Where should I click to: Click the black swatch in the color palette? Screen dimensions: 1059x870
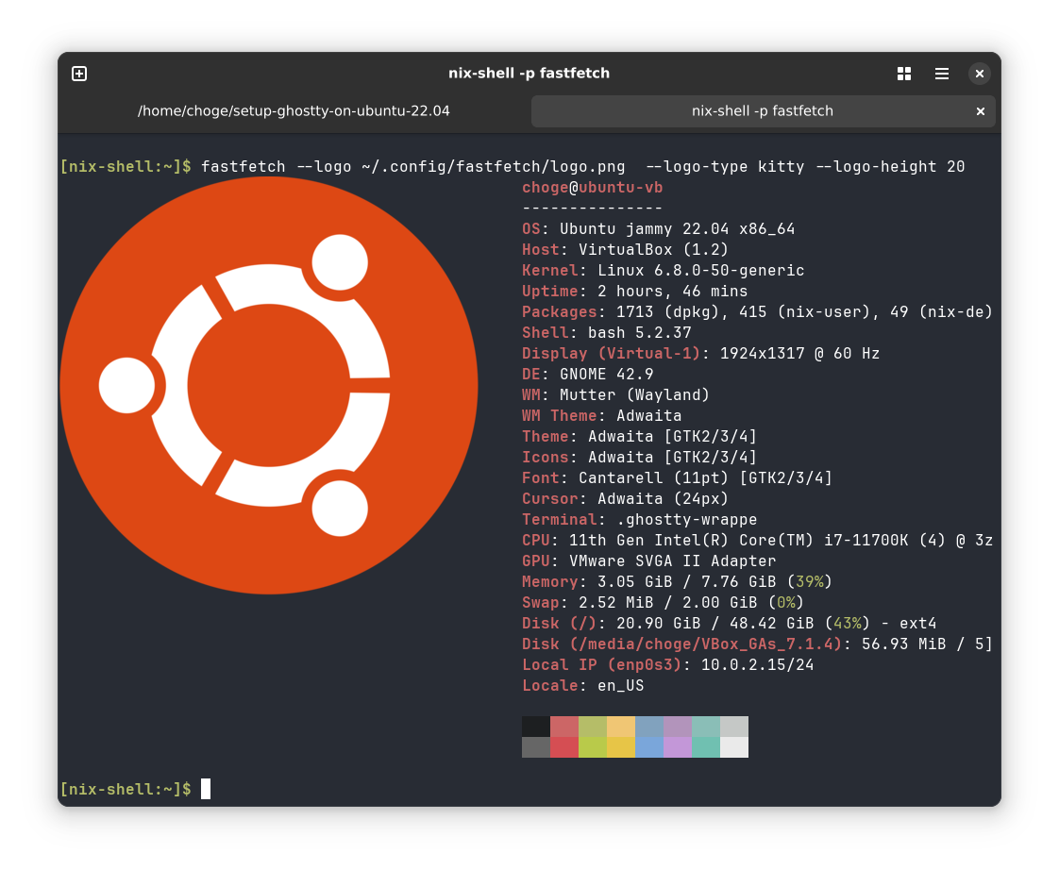[535, 727]
